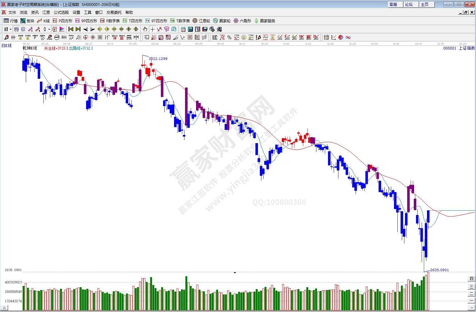The width and height of the screenshot is (476, 312).
Task: Open the 帮助 menu
Action: click(x=129, y=13)
